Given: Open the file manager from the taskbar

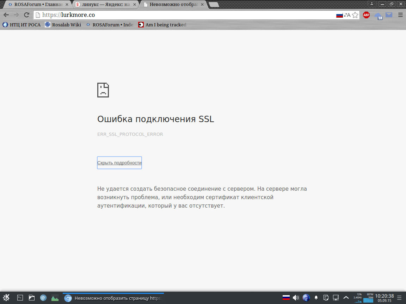Looking at the screenshot, I should (32, 298).
